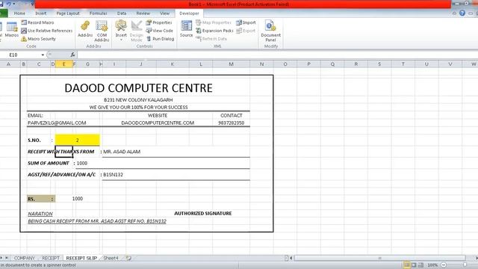Open the Data tab

point(122,13)
